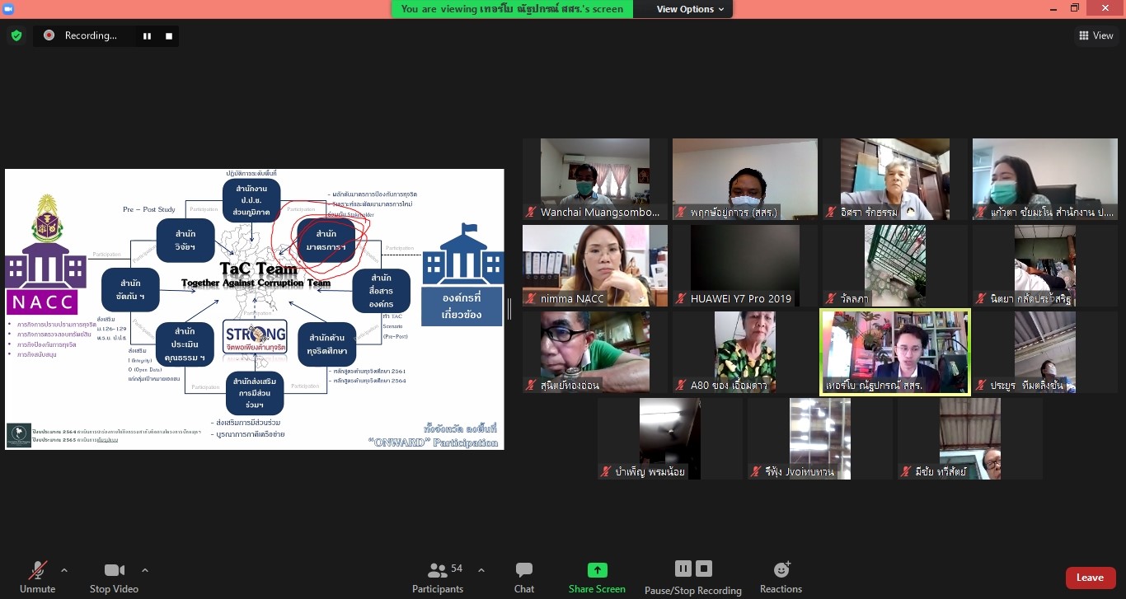Pause recording from bottom toolbar

[683, 569]
